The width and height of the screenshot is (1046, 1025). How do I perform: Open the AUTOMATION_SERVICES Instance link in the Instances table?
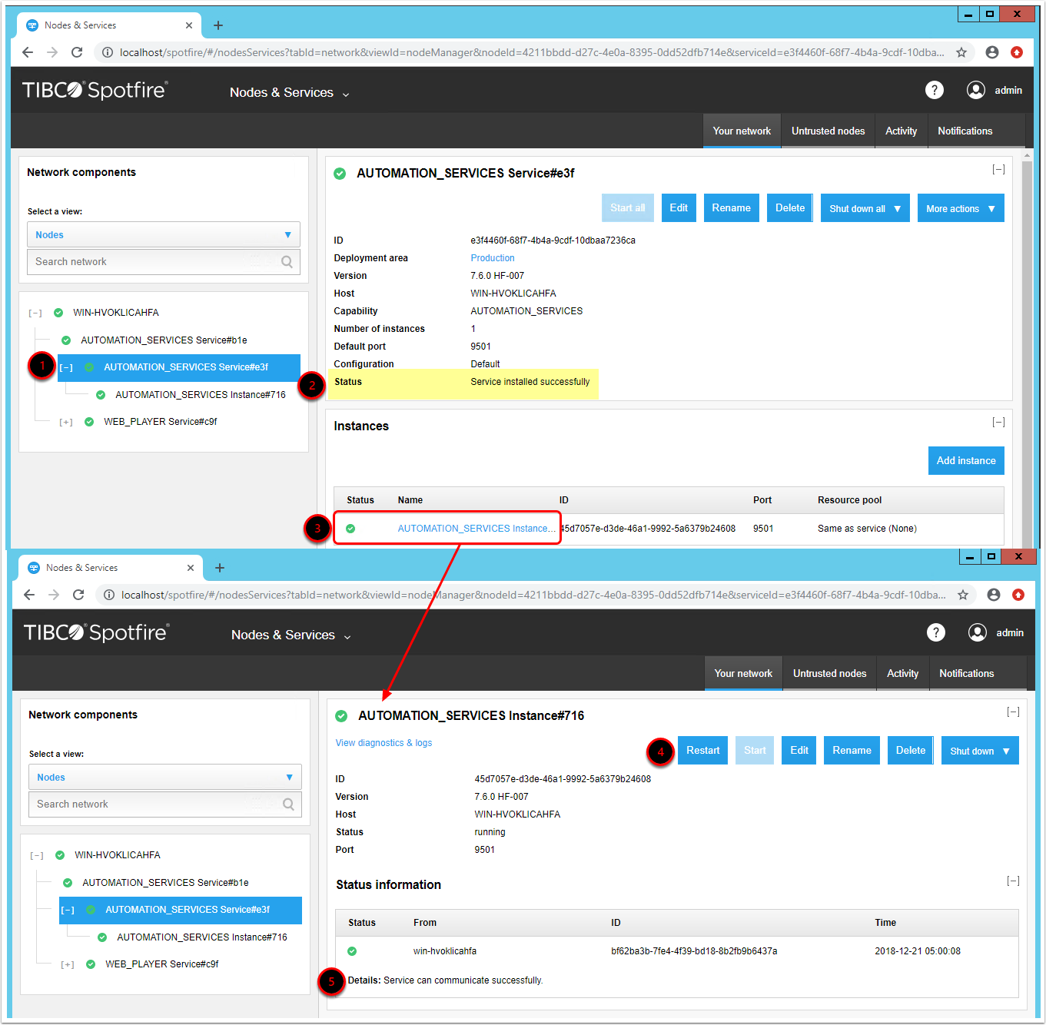(x=477, y=529)
